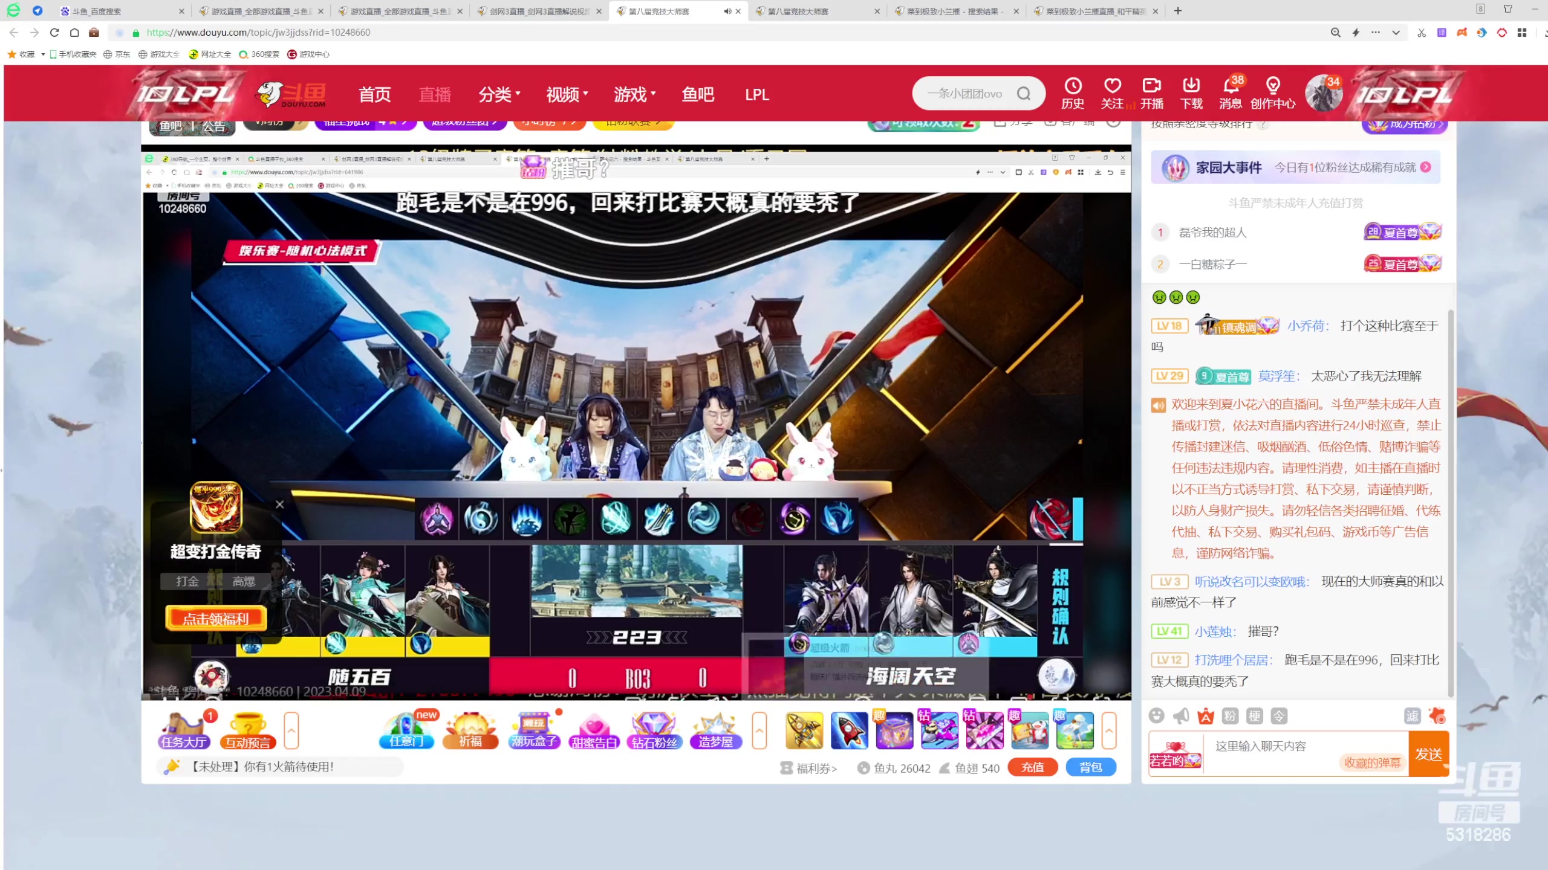Open the 任务大厅 task hall icon
Image resolution: width=1548 pixels, height=870 pixels.
tap(184, 730)
